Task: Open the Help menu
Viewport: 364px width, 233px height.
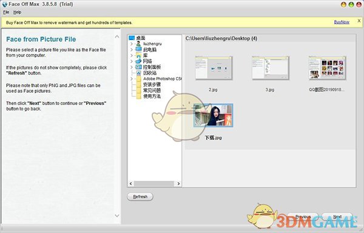Action: [17, 12]
